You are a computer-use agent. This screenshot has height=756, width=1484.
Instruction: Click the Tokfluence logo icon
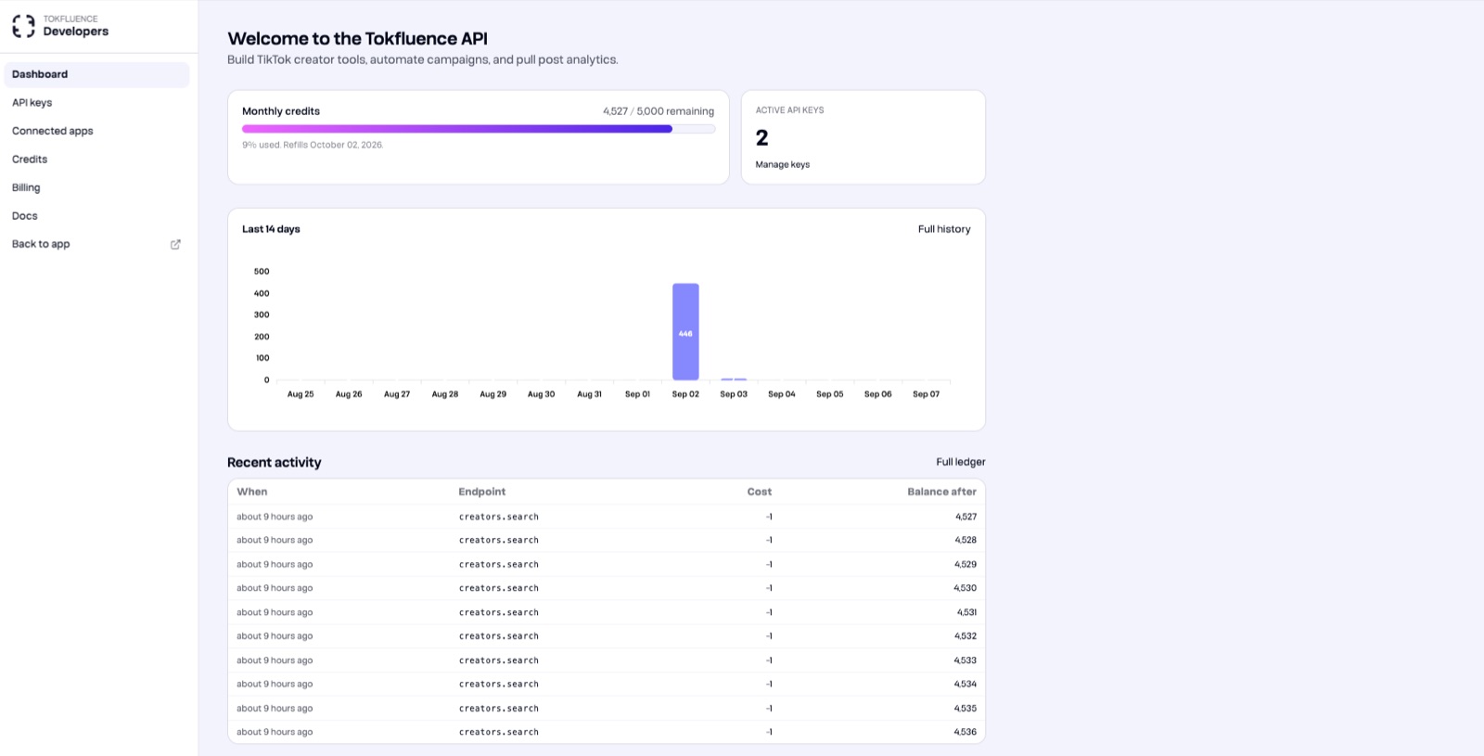[23, 26]
